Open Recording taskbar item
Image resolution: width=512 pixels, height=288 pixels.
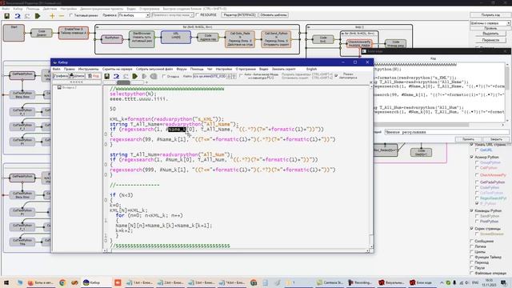pyautogui.click(x=360, y=282)
